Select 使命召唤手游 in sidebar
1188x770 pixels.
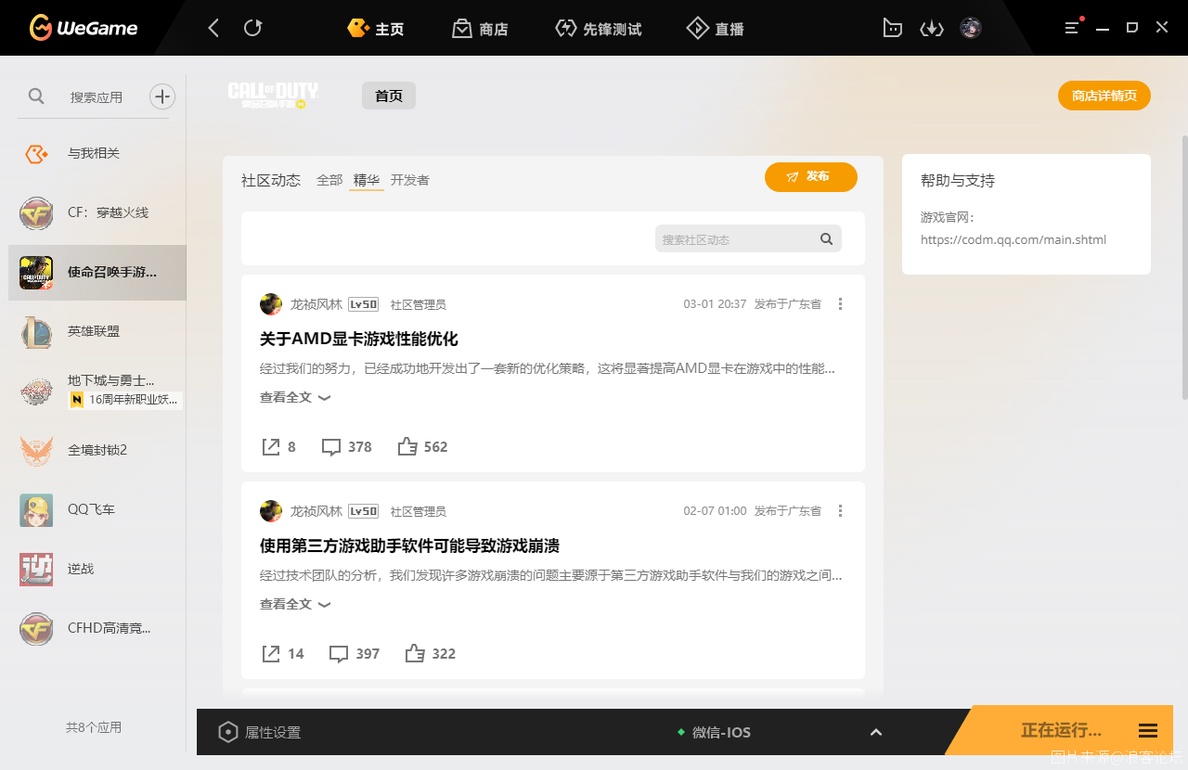[x=97, y=273]
